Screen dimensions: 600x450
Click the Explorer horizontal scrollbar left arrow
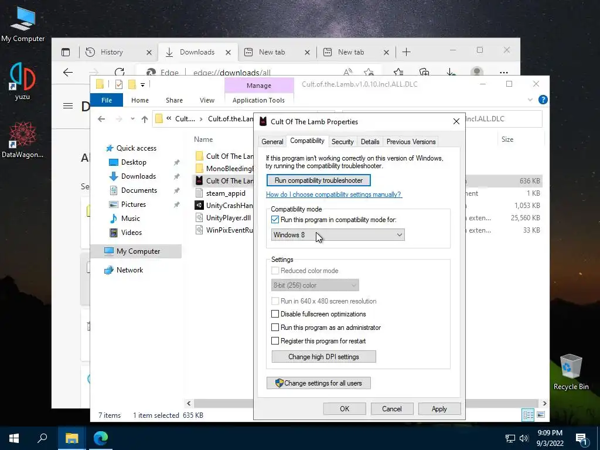[189, 403]
